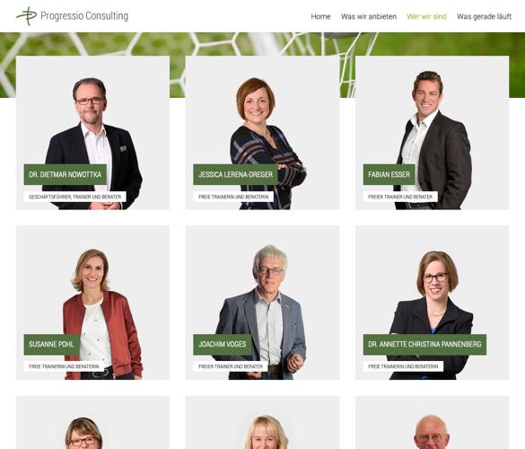525x449 pixels.
Task: Open Dr. Annette Christina Pannenberg's photo
Action: point(433,303)
